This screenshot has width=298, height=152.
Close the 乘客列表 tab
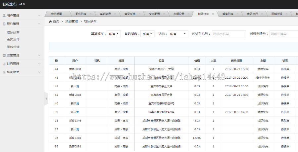pos(237,14)
